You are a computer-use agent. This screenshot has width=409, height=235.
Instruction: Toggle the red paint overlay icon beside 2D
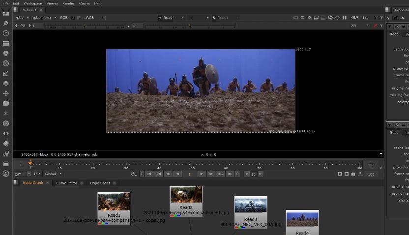point(376,26)
